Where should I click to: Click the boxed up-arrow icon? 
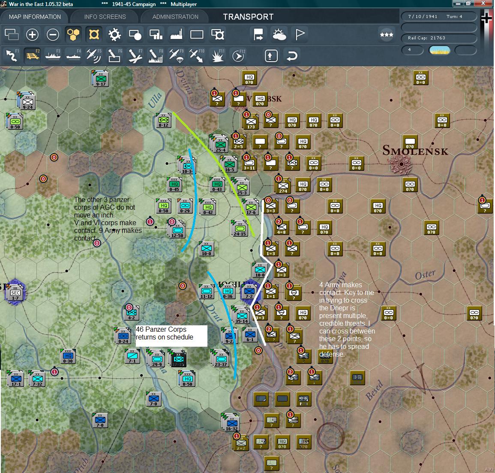271,56
